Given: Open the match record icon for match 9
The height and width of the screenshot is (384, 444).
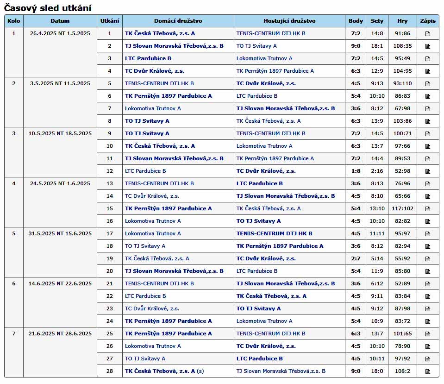Looking at the screenshot, I should point(428,134).
